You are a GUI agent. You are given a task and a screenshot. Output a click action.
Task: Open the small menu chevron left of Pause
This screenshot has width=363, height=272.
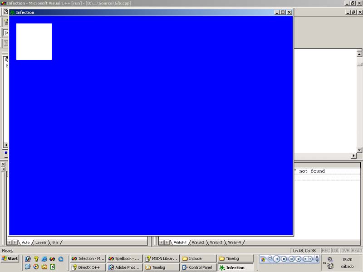click(x=270, y=257)
